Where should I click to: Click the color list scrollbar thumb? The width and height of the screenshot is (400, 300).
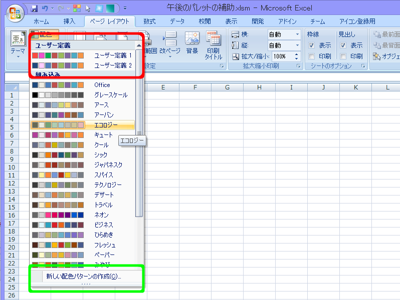pyautogui.click(x=139, y=133)
